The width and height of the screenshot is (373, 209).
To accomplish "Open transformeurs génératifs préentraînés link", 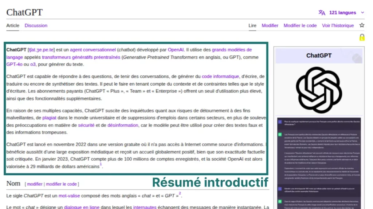I will pos(81,57).
